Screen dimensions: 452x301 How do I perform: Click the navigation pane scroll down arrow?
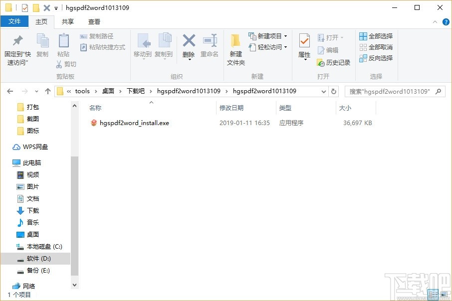(75, 285)
